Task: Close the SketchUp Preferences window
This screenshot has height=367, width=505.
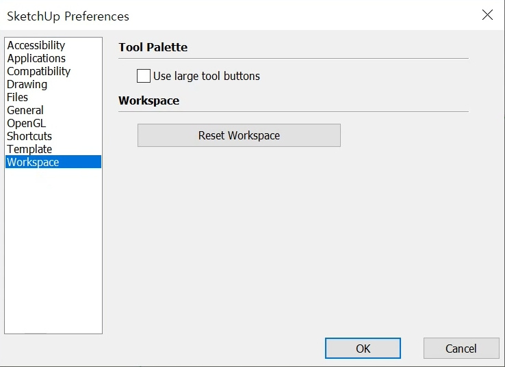Action: (x=487, y=15)
